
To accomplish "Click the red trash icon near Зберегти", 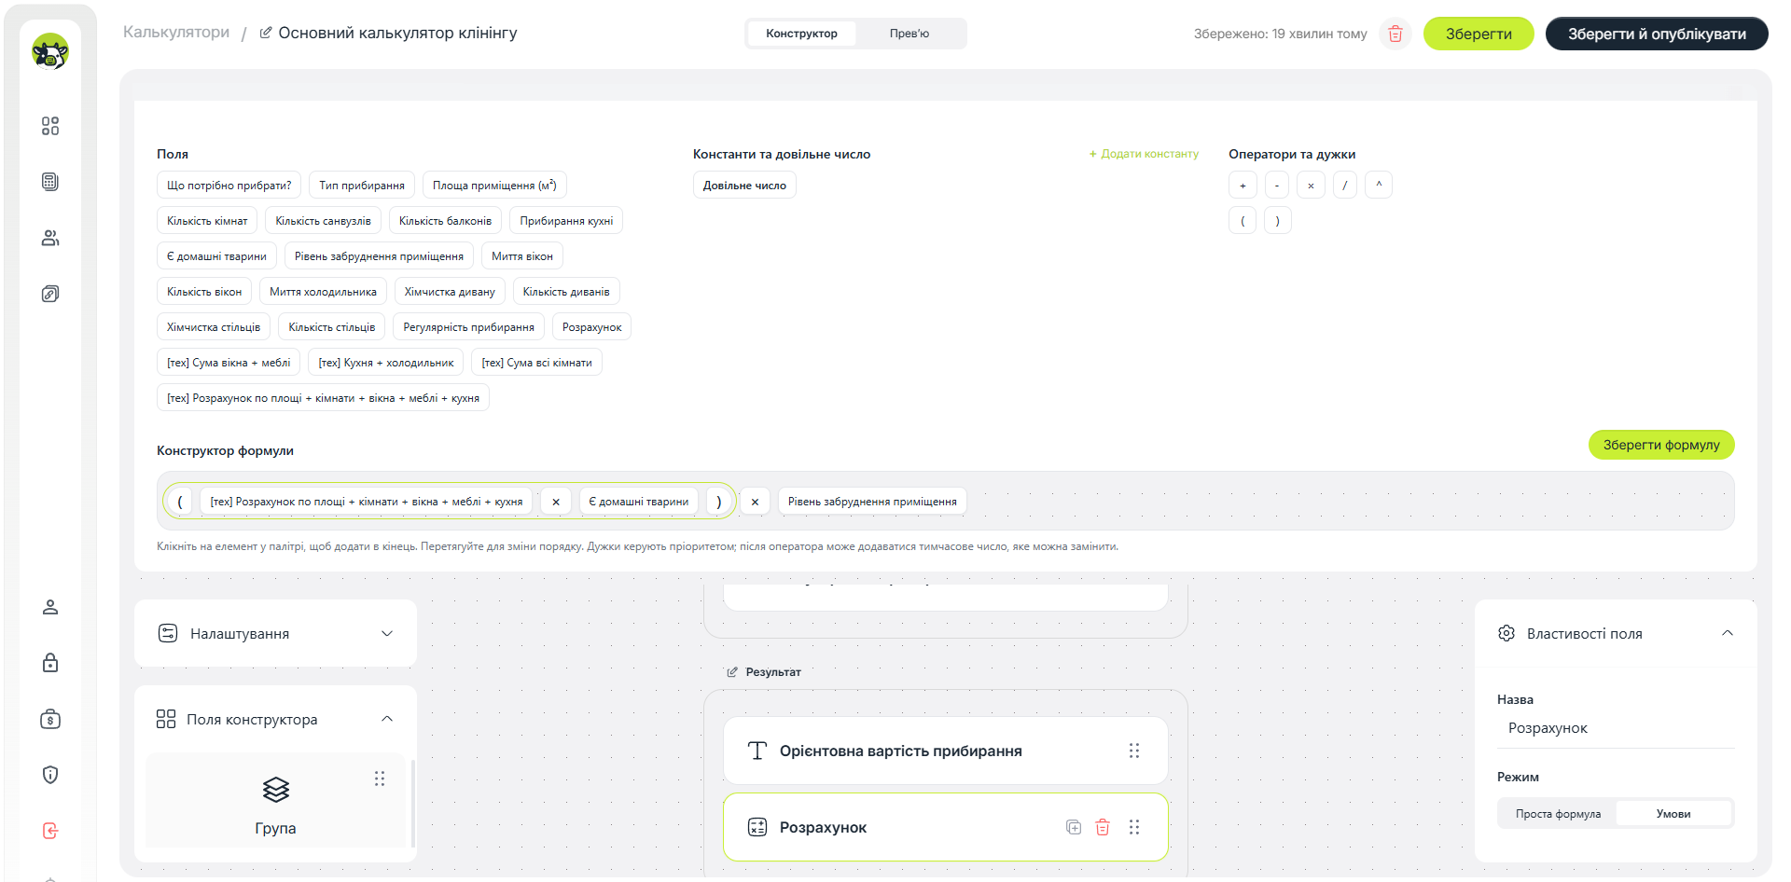I will (x=1395, y=34).
